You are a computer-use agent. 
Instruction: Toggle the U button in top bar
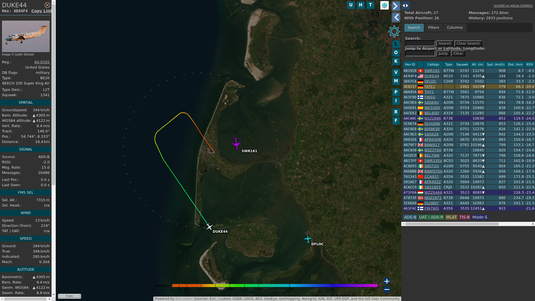pos(351,5)
